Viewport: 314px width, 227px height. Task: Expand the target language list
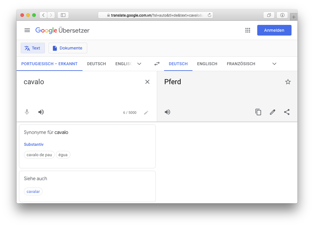tap(274, 64)
